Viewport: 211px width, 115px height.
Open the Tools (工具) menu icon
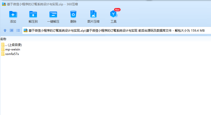pos(114,14)
